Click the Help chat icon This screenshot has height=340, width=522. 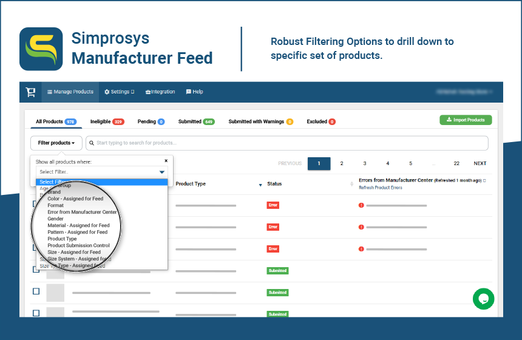tap(188, 92)
